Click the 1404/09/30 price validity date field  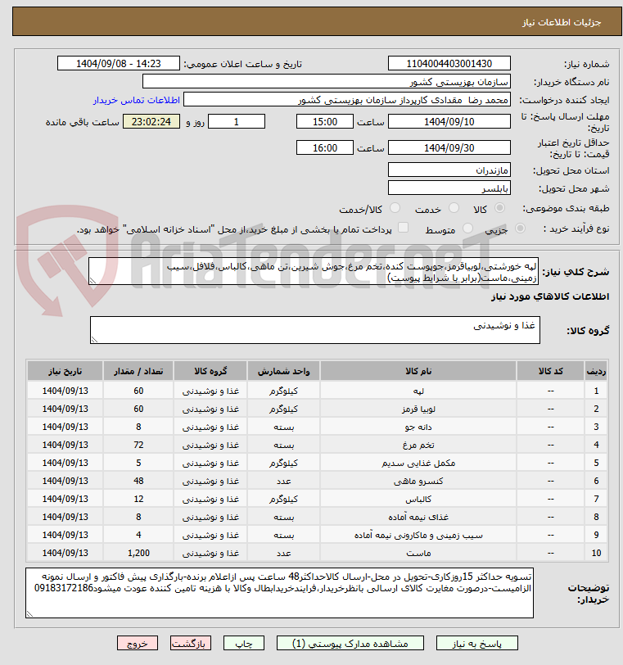pos(449,147)
